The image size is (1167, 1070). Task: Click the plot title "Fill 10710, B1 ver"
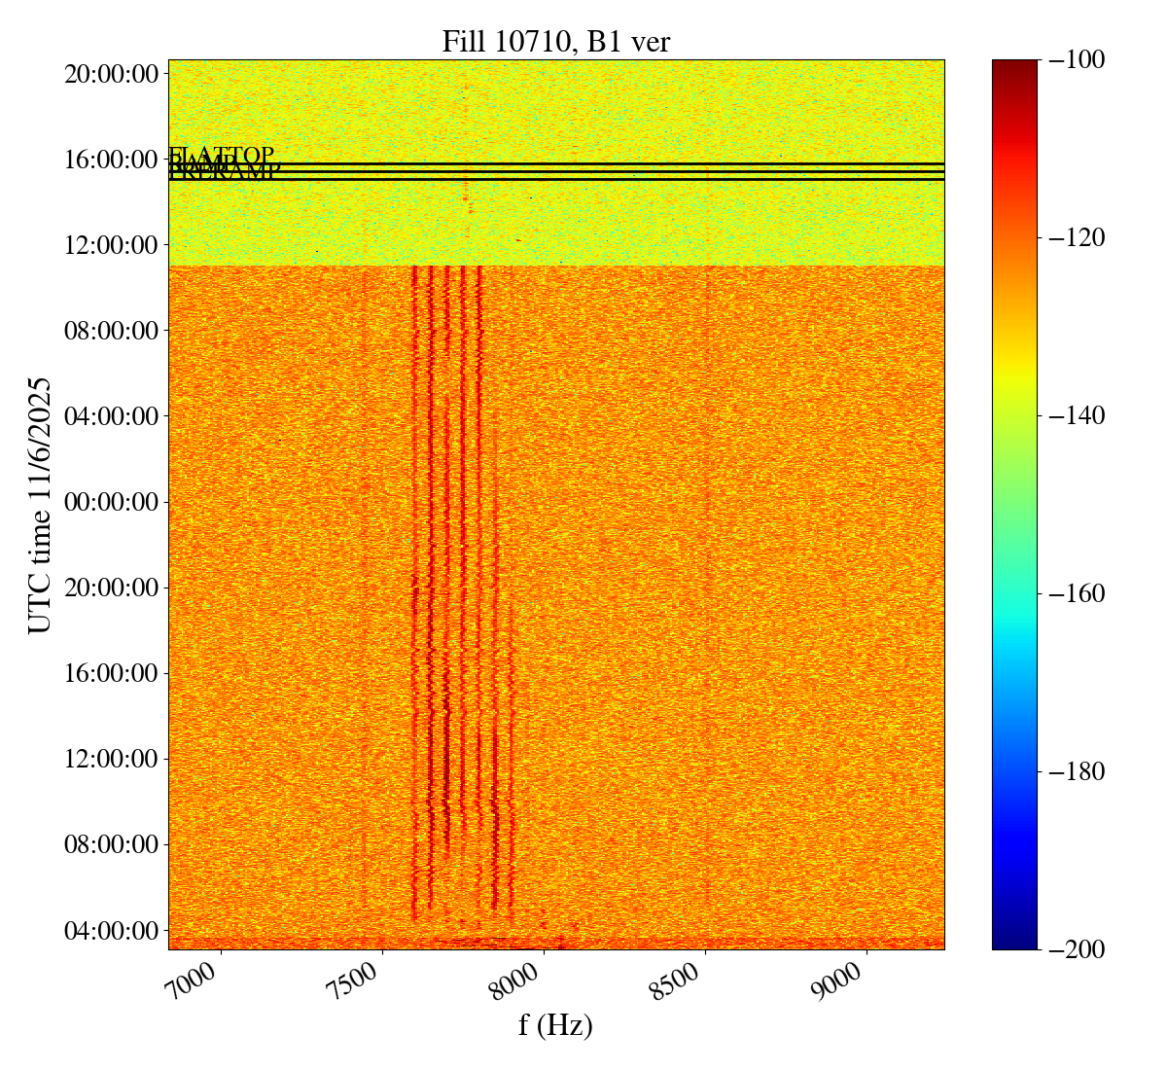coord(555,41)
